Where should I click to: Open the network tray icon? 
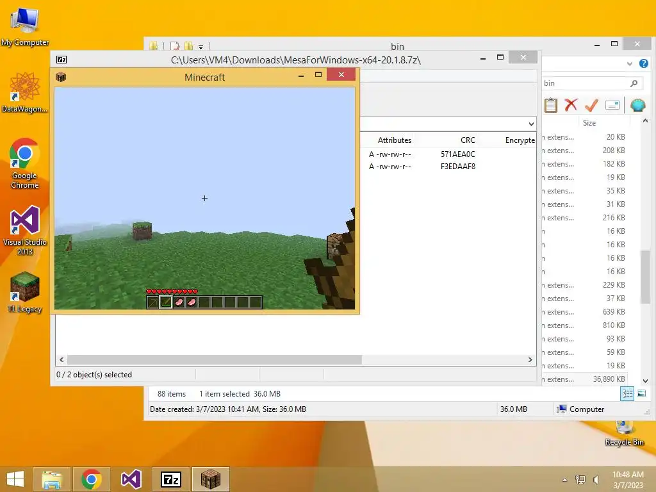pyautogui.click(x=580, y=479)
